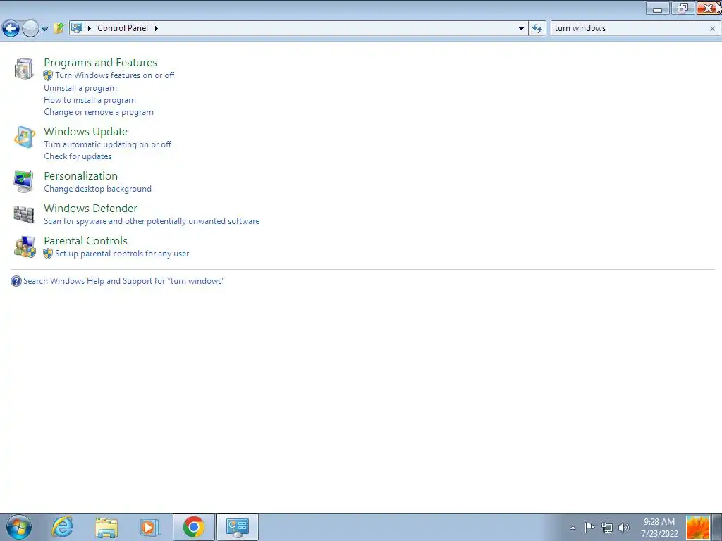
Task: Minimize the Control Panel window
Action: [658, 8]
